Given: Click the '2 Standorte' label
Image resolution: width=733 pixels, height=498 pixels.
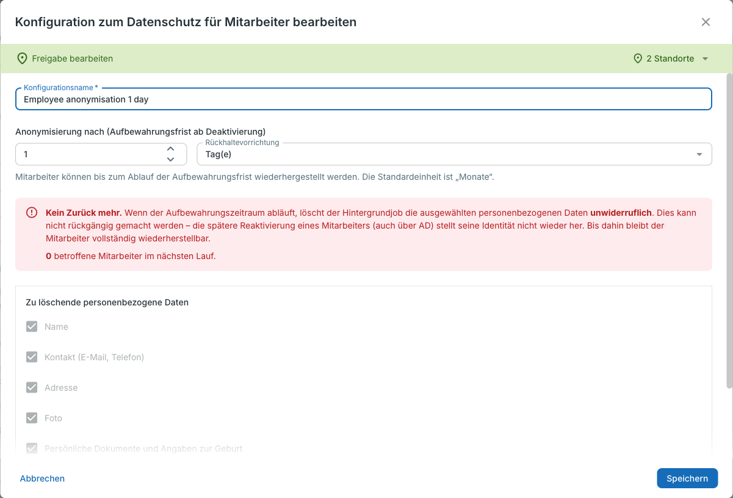Looking at the screenshot, I should pos(670,59).
